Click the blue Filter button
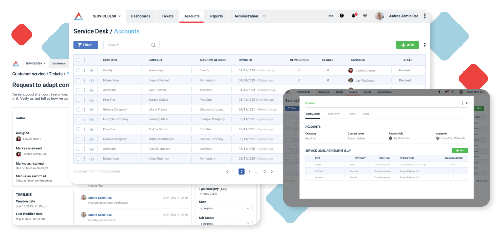Screen dimensions: 499x235 [x=86, y=45]
